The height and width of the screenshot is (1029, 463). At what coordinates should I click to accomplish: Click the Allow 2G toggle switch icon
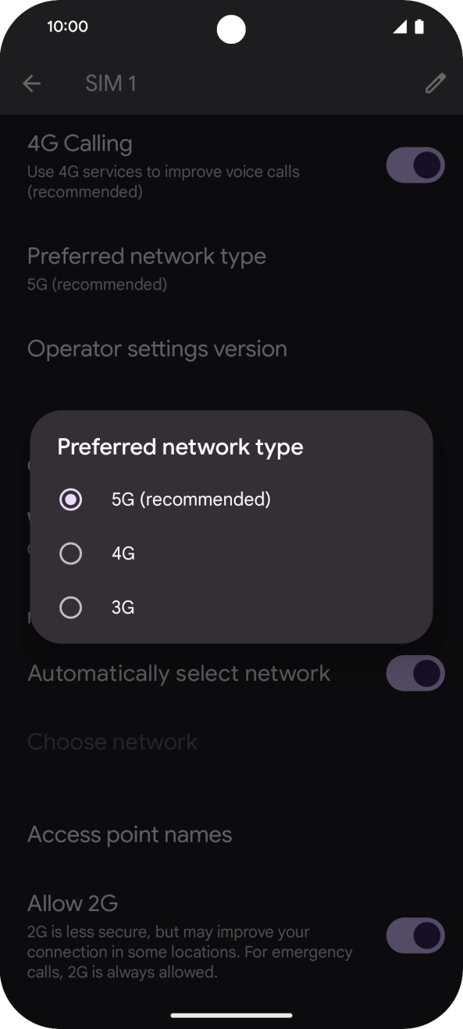coord(415,935)
